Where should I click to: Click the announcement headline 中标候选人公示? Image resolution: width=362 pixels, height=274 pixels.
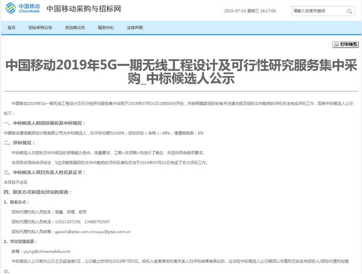191,78
